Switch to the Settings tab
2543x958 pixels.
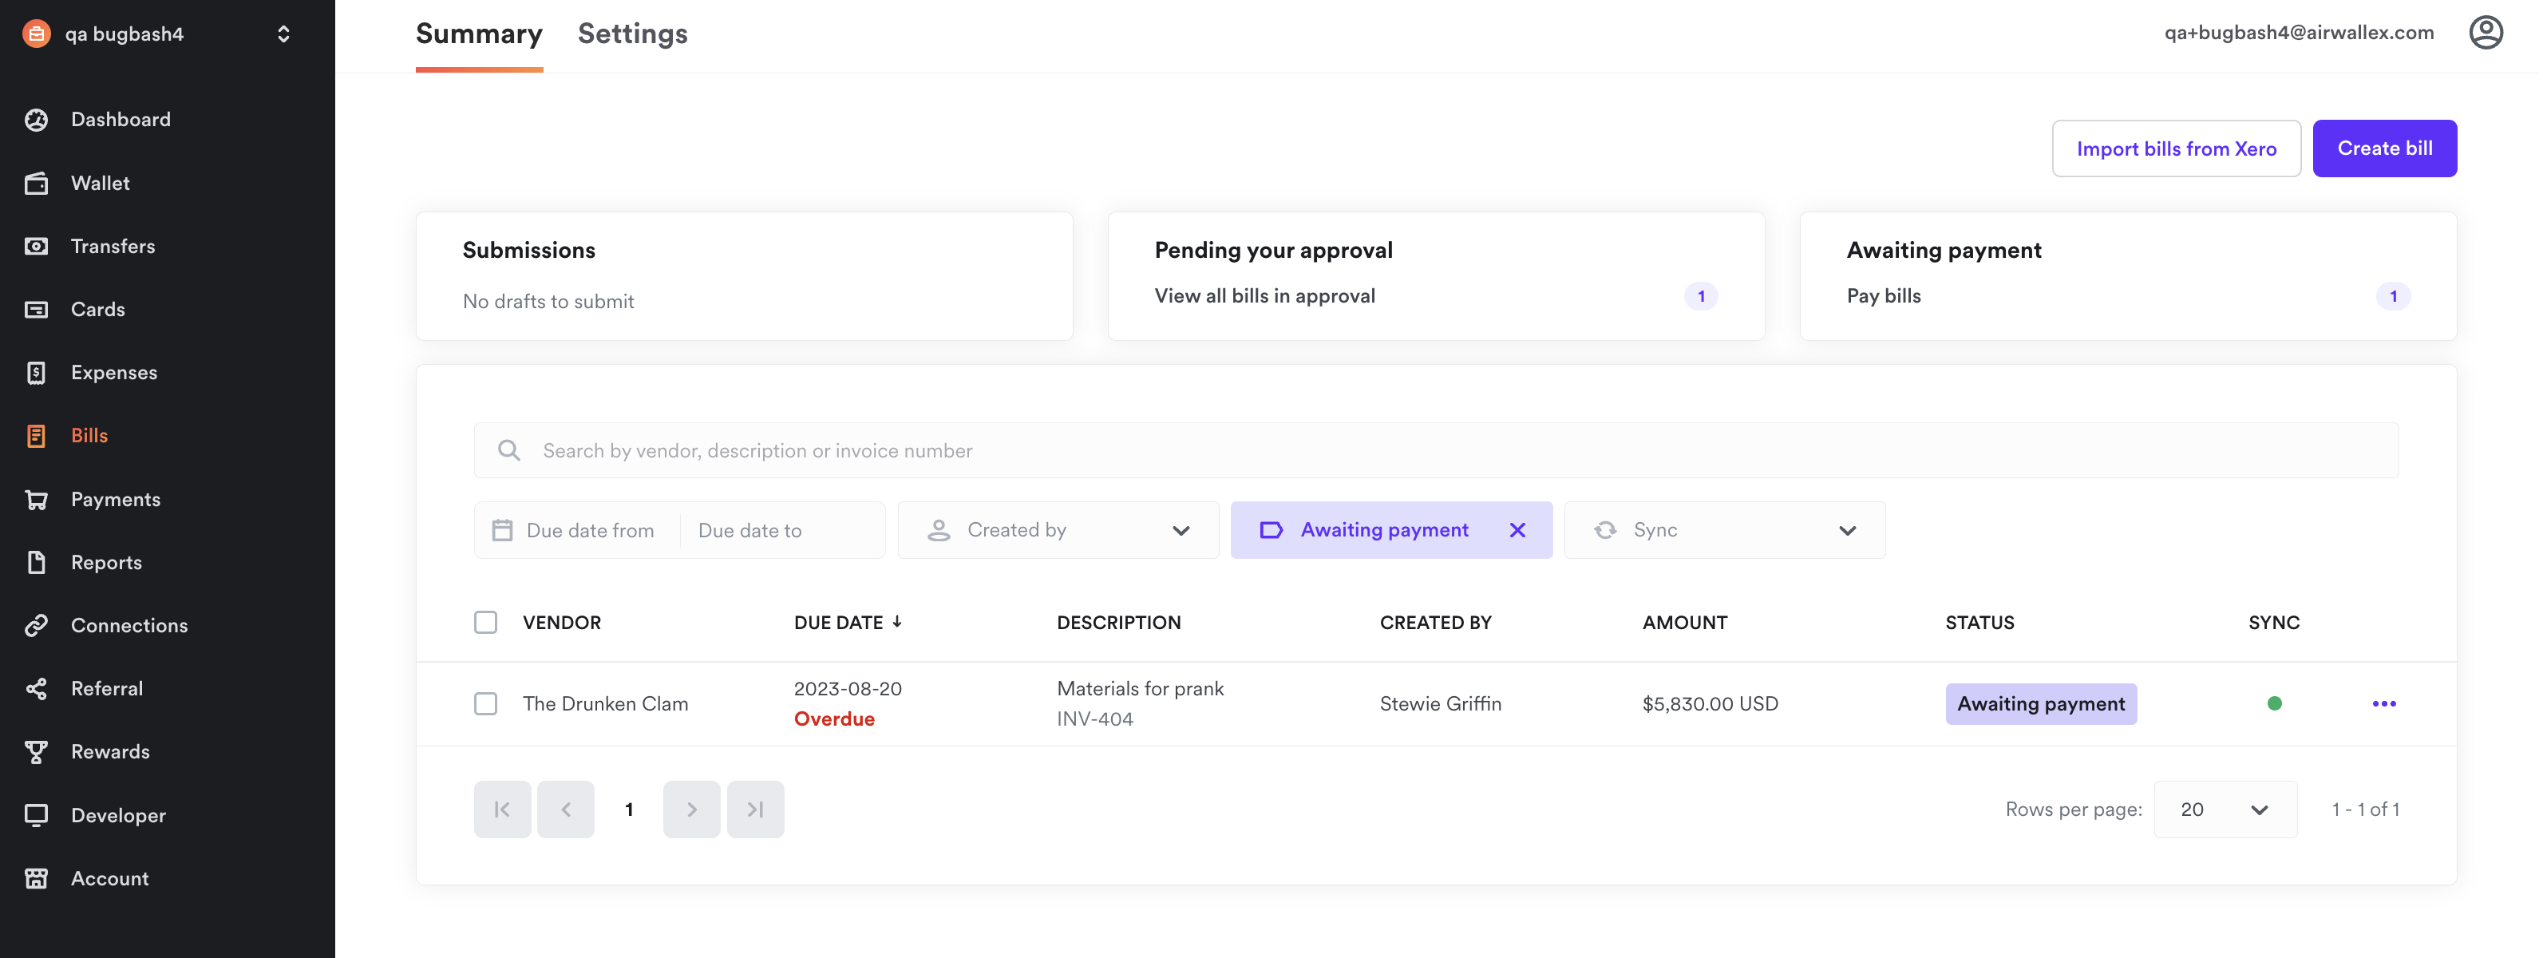click(x=632, y=34)
